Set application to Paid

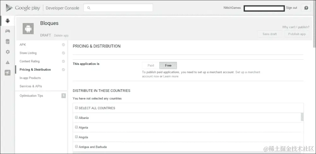pos(151,65)
